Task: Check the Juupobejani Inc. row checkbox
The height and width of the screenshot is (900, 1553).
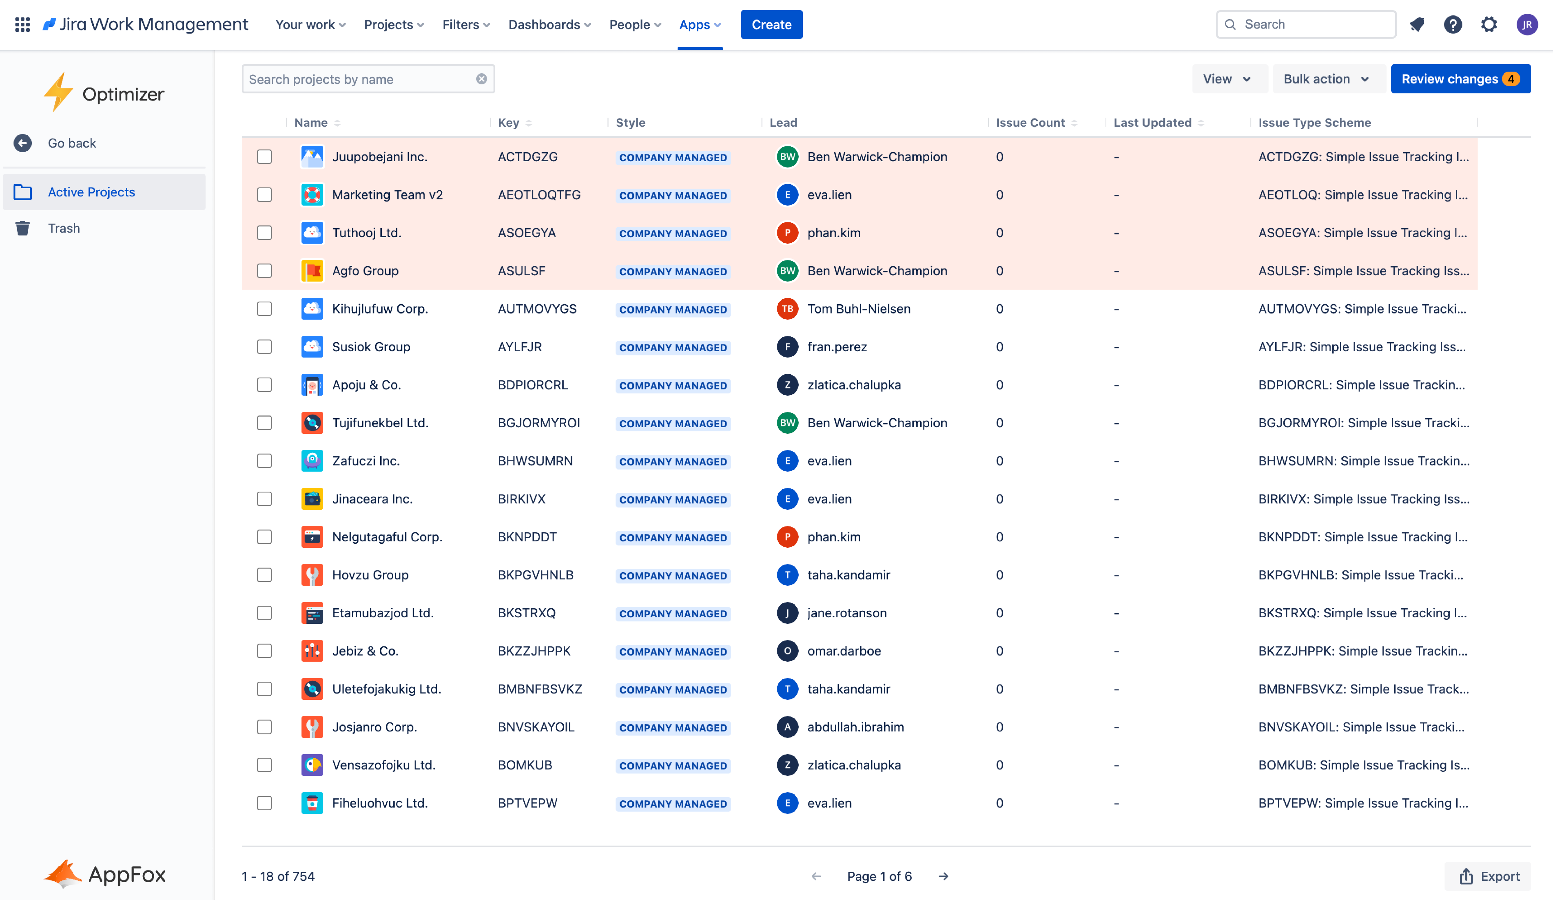Action: click(264, 157)
